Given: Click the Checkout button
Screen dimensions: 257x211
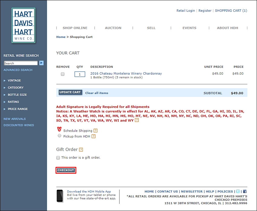Looking at the screenshot, I should (x=66, y=170).
